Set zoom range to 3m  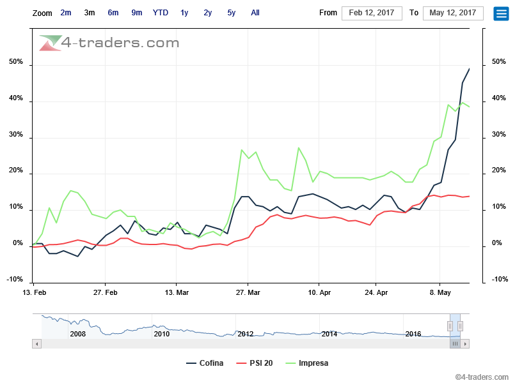point(90,13)
